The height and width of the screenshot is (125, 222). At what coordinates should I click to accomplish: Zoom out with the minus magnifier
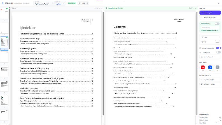coord(79,3)
